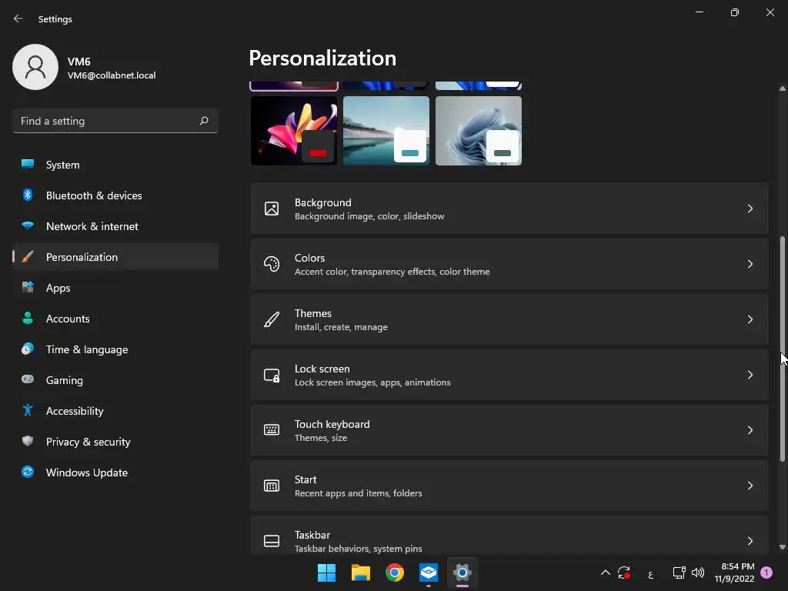Viewport: 788px width, 591px height.
Task: Go to the Apps category
Action: tap(115, 288)
